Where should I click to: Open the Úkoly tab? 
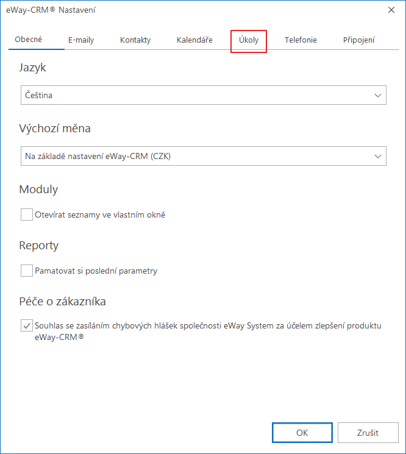point(249,40)
